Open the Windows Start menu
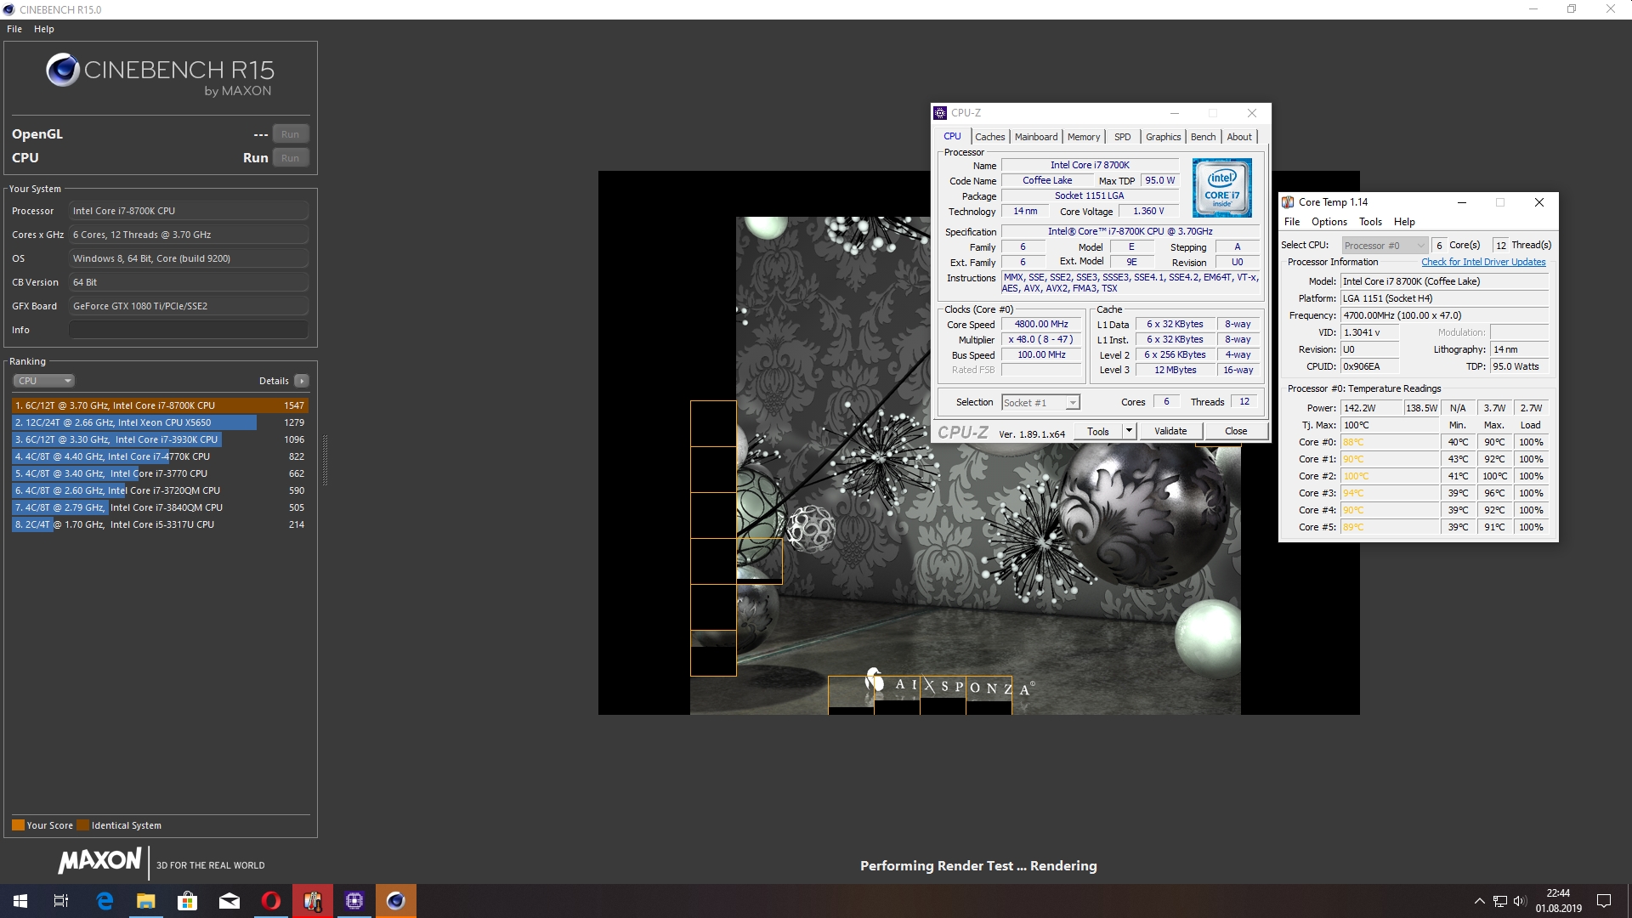Image resolution: width=1632 pixels, height=918 pixels. [x=20, y=901]
